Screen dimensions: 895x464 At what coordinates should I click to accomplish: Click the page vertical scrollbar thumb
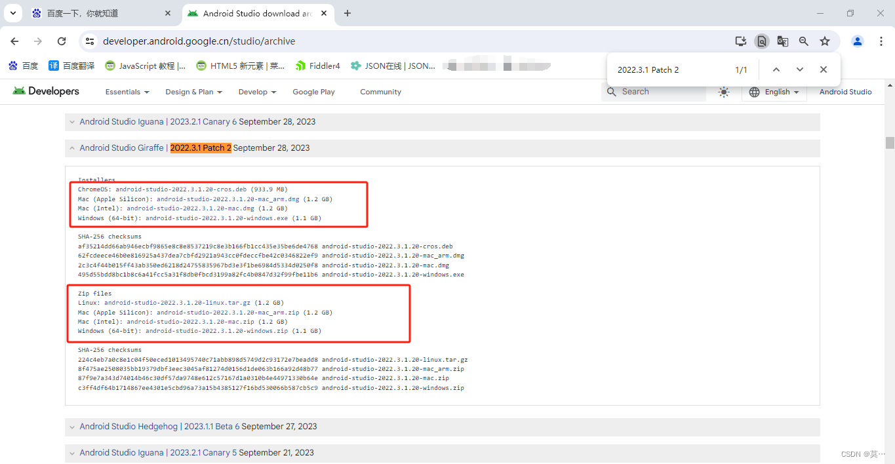(x=890, y=143)
